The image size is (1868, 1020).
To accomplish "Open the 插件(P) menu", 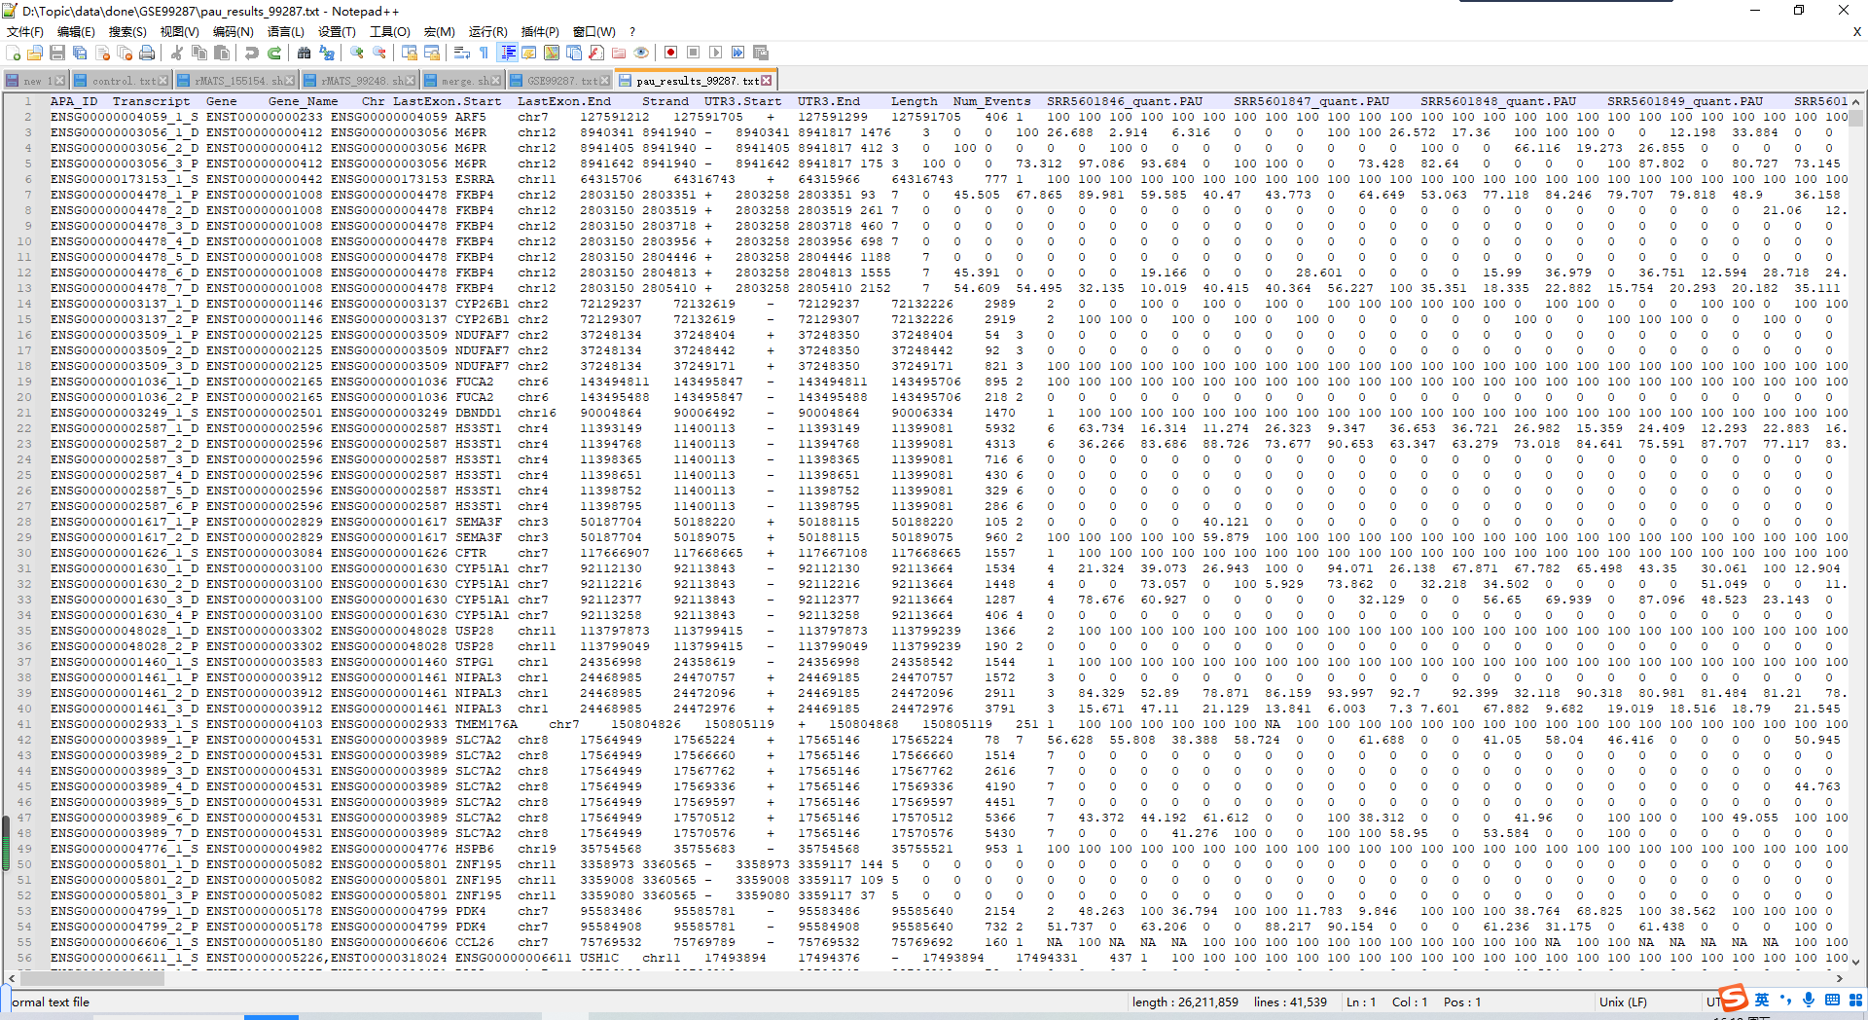I will 540,32.
